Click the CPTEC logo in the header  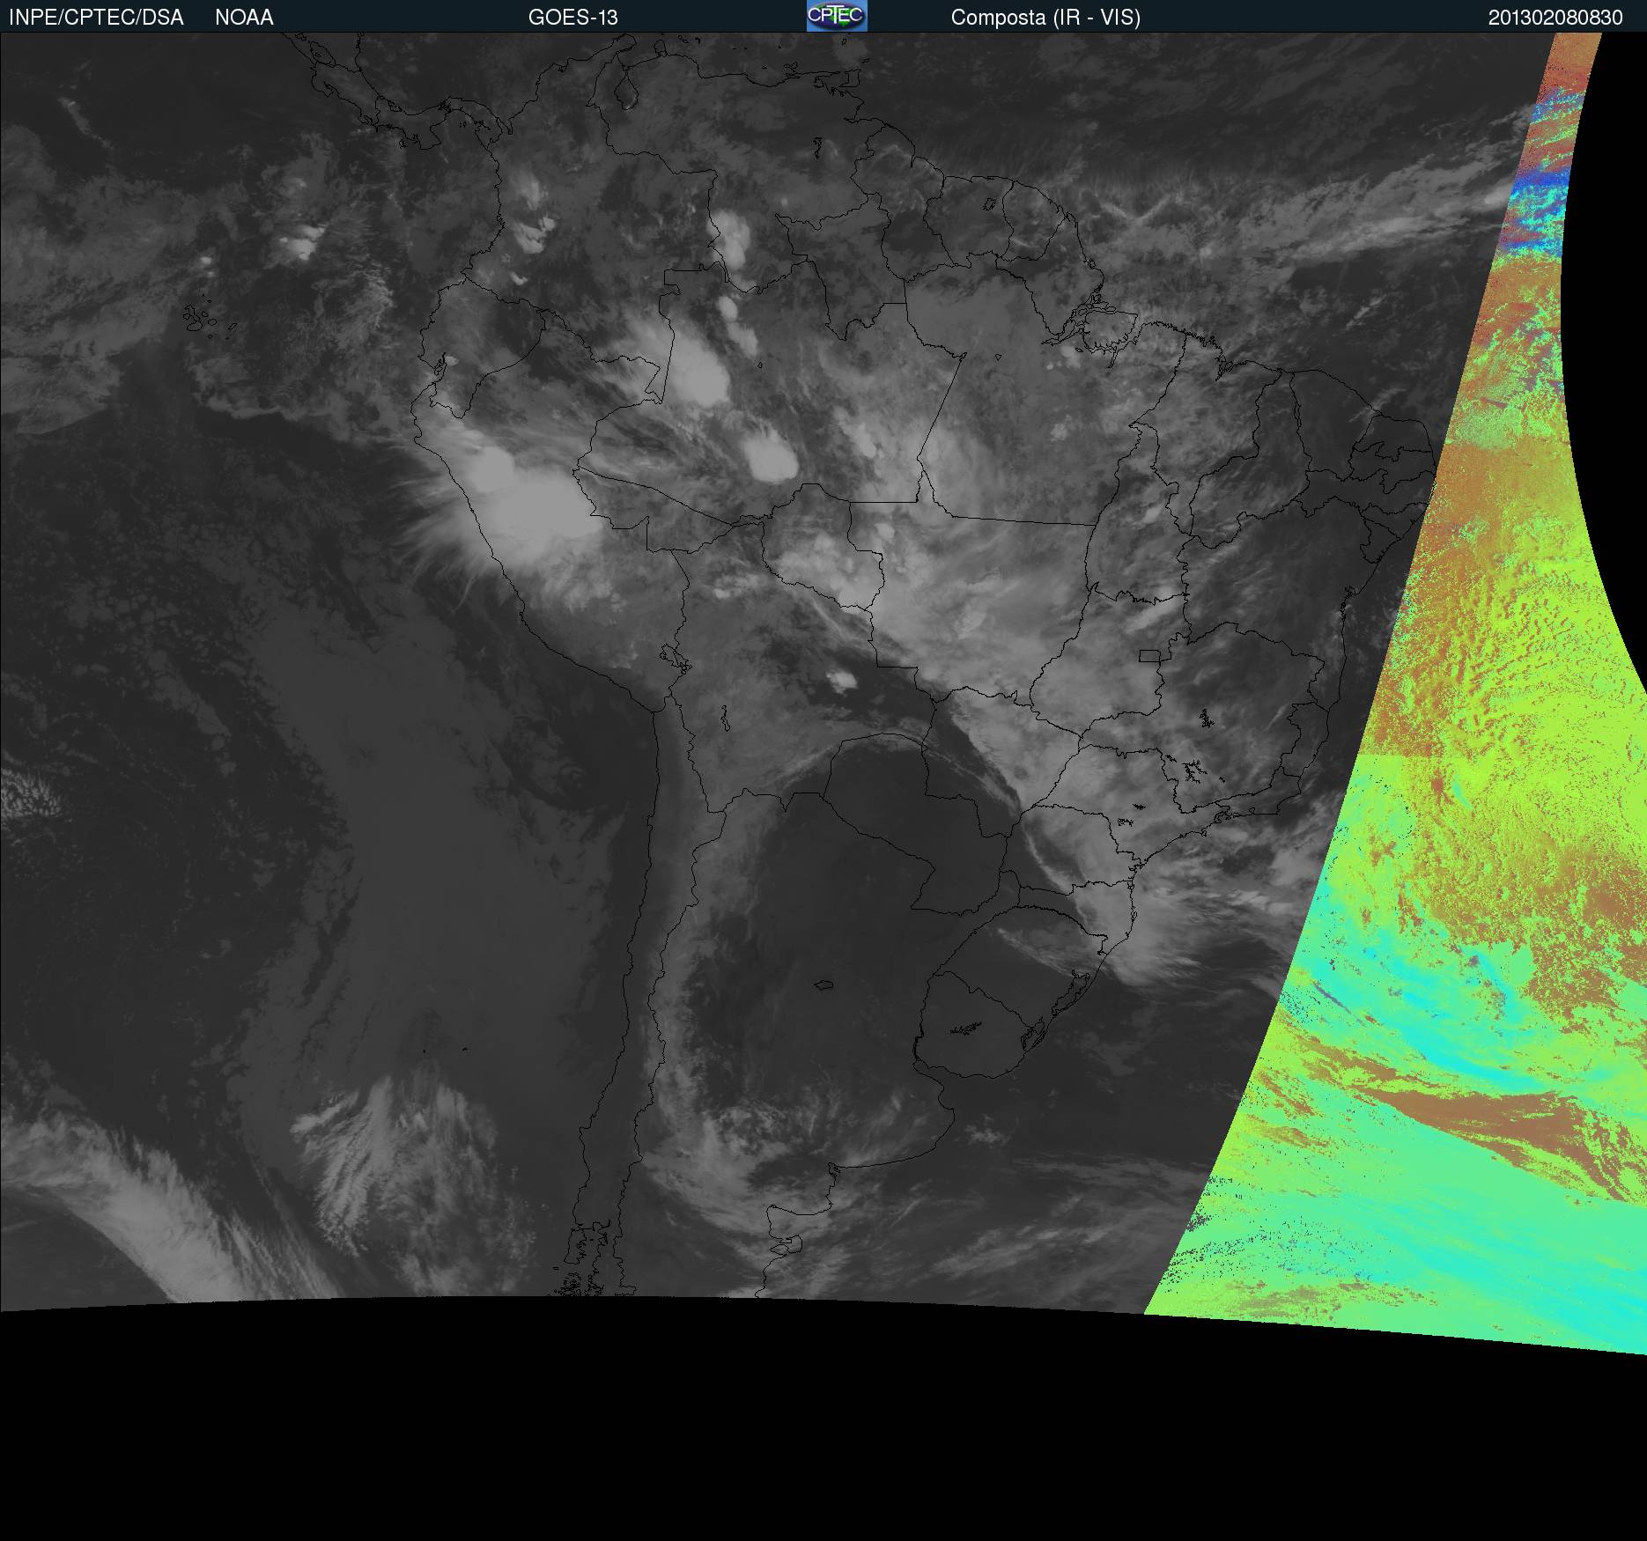point(837,16)
